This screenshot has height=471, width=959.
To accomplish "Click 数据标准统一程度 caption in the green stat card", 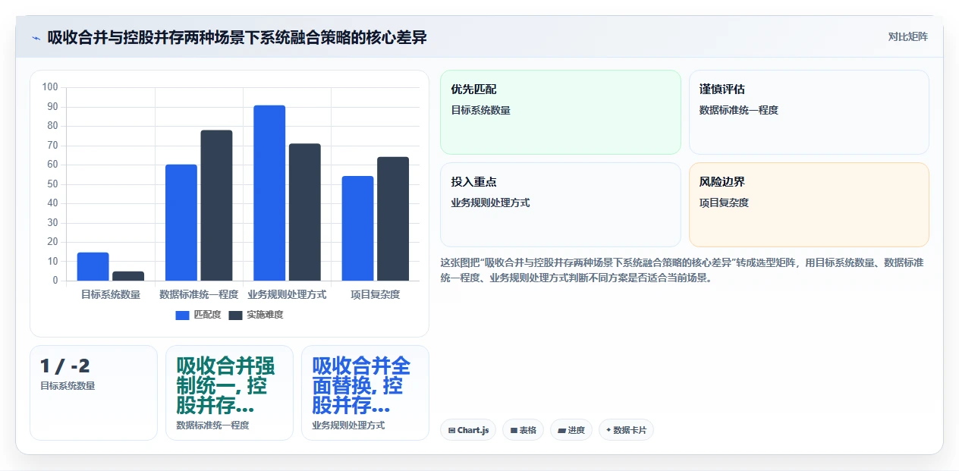I will click(212, 425).
